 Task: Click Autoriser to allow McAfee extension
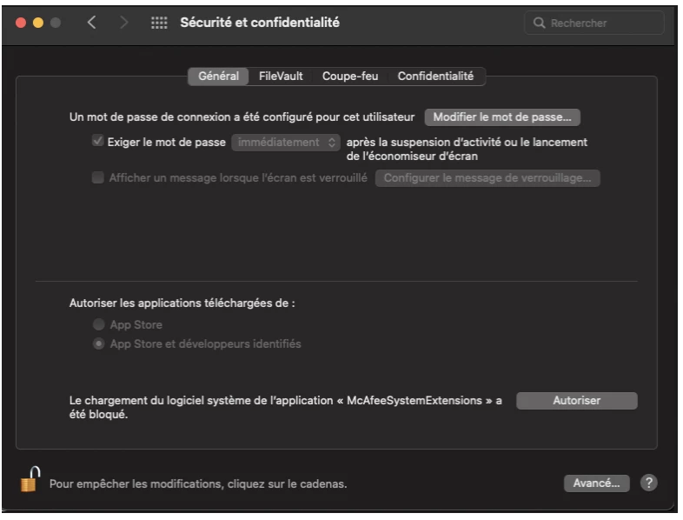[577, 401]
